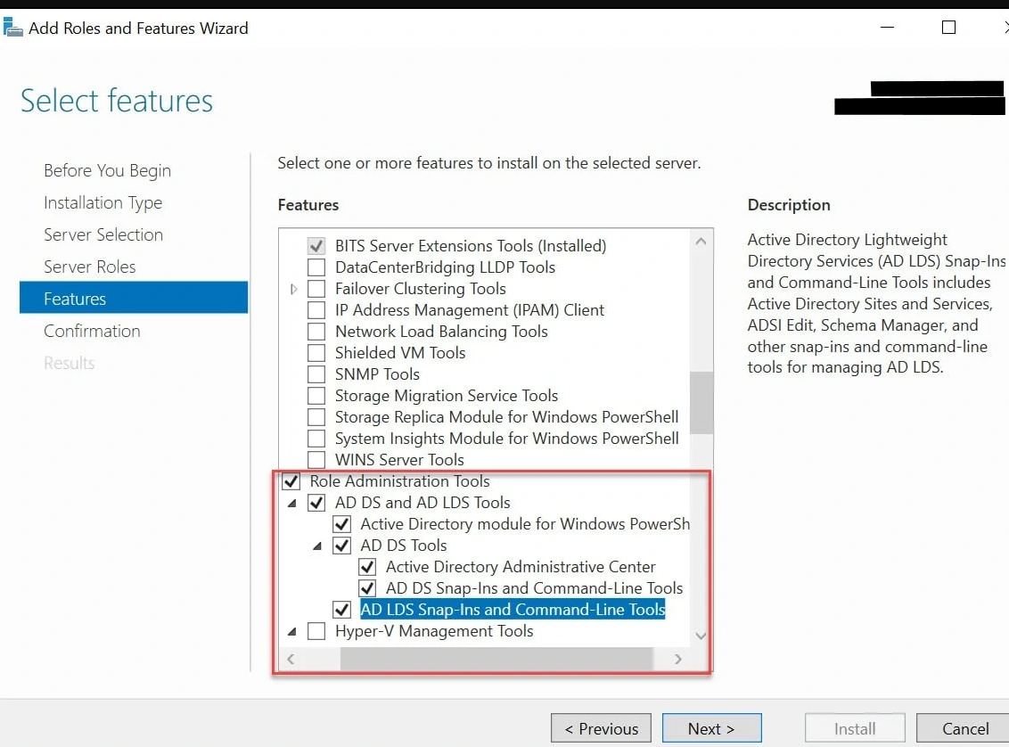
Task: Select the Hyper-V Management Tools label
Action: click(434, 631)
